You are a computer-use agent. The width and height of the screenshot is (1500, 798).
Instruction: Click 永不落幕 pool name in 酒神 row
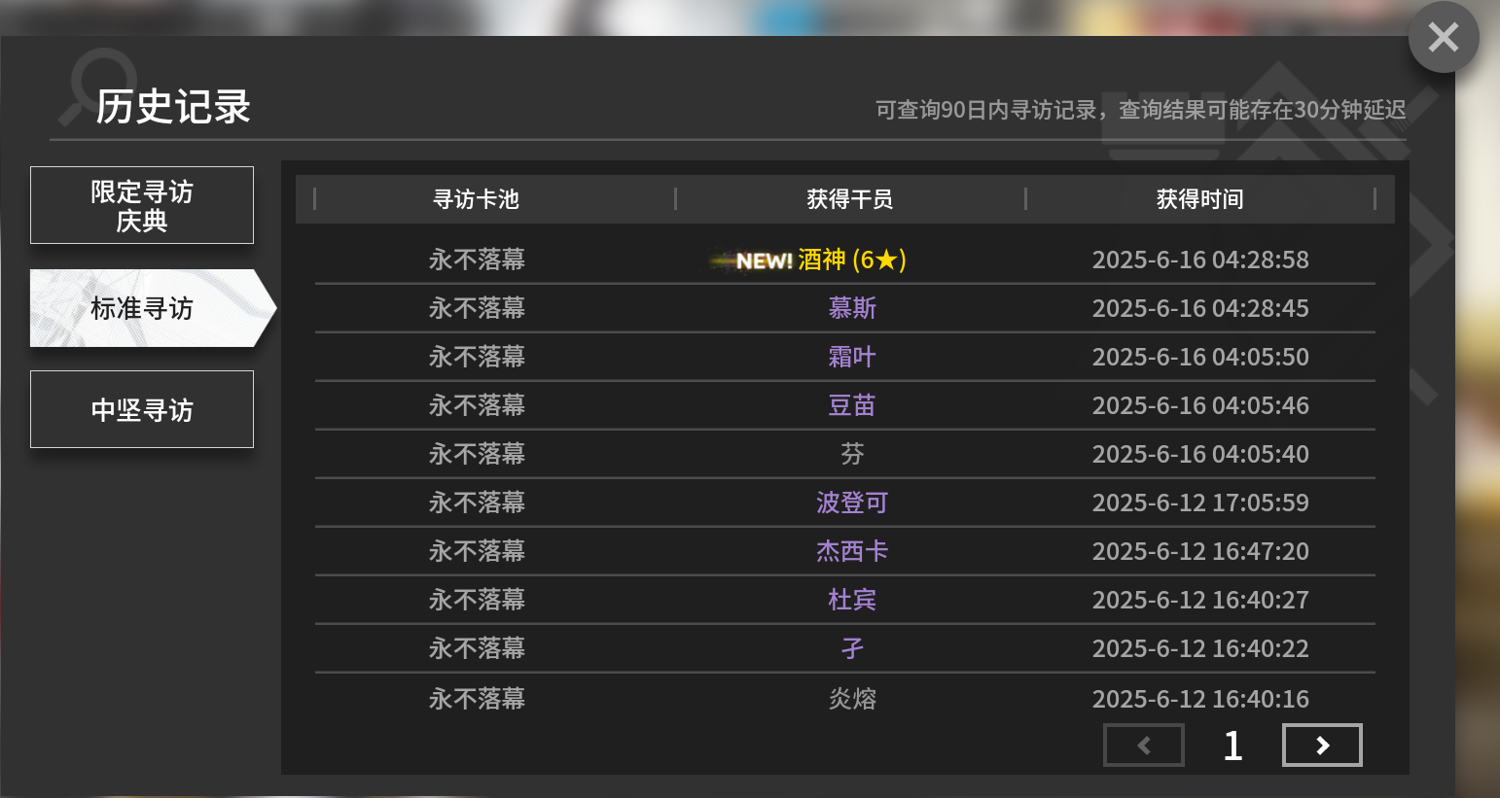pos(477,260)
